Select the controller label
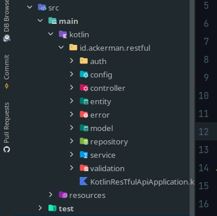217x216 pixels. [x=108, y=88]
